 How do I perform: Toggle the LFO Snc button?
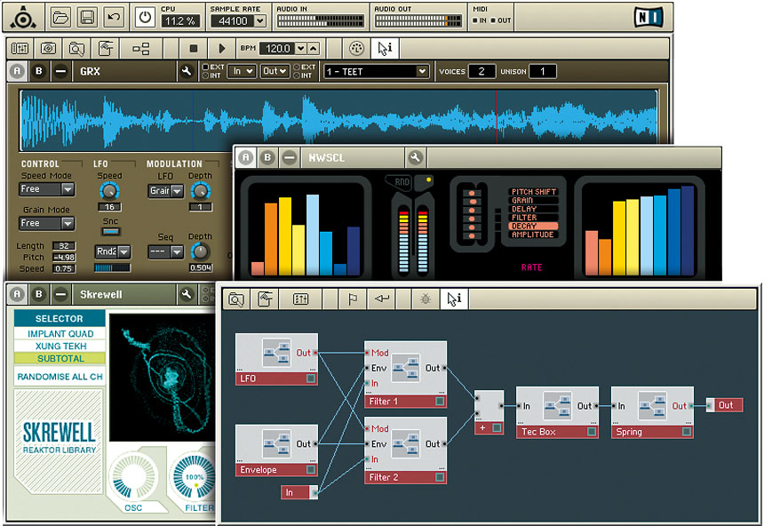point(111,232)
